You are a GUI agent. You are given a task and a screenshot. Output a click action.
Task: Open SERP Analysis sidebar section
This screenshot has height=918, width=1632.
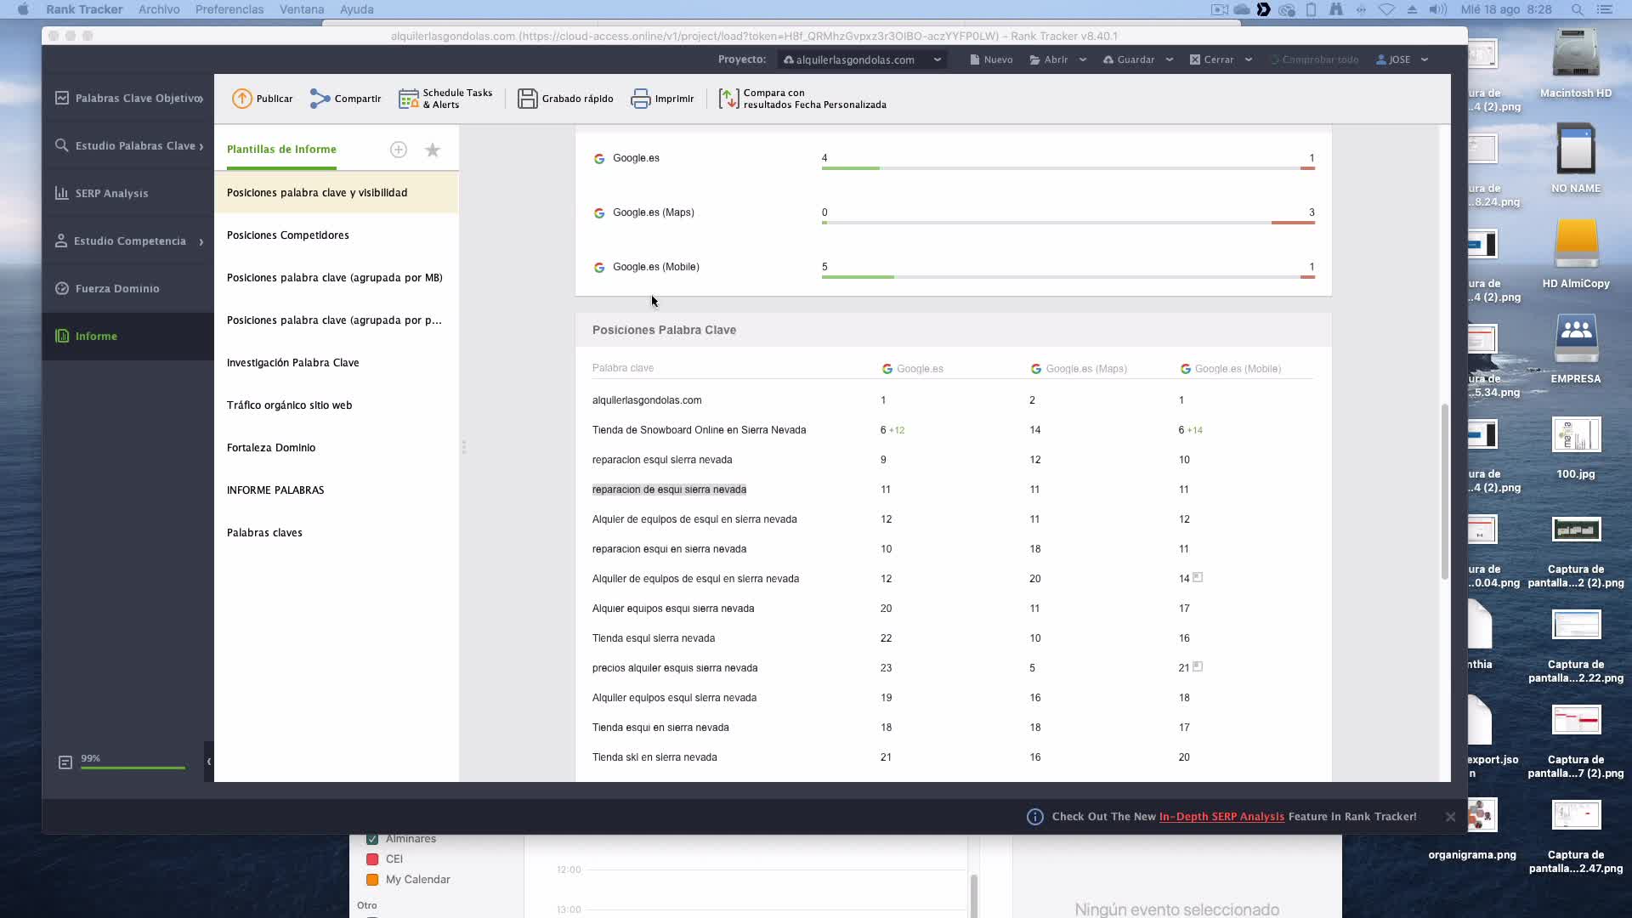pyautogui.click(x=127, y=194)
